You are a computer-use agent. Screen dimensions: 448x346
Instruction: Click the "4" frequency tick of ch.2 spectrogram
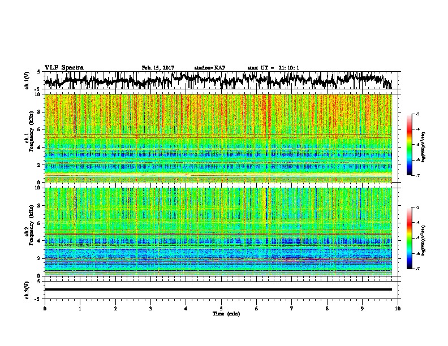tap(40, 241)
